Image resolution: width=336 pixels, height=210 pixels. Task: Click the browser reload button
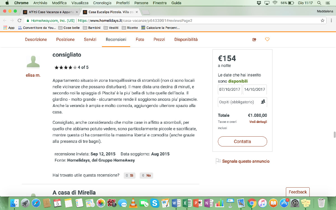(x=19, y=20)
